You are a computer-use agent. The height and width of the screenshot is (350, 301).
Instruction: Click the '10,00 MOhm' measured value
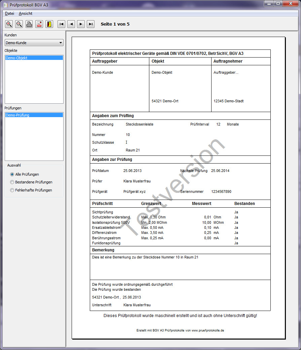213,222
